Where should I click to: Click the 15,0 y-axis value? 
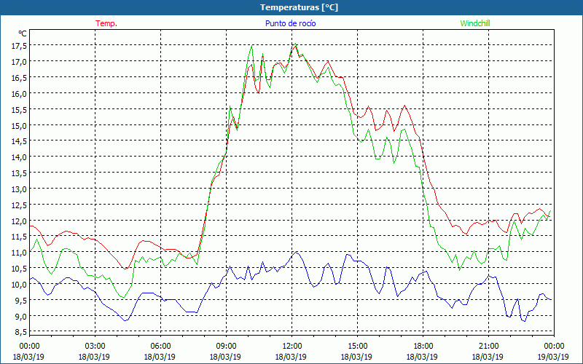(20, 125)
